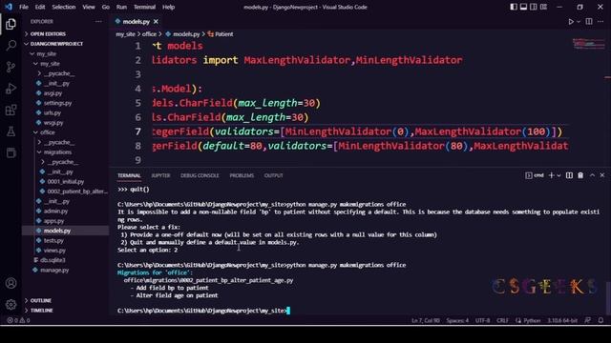Image resolution: width=611 pixels, height=343 pixels.
Task: Open Explorer Views and More Actions ellipsis
Action: 98,21
